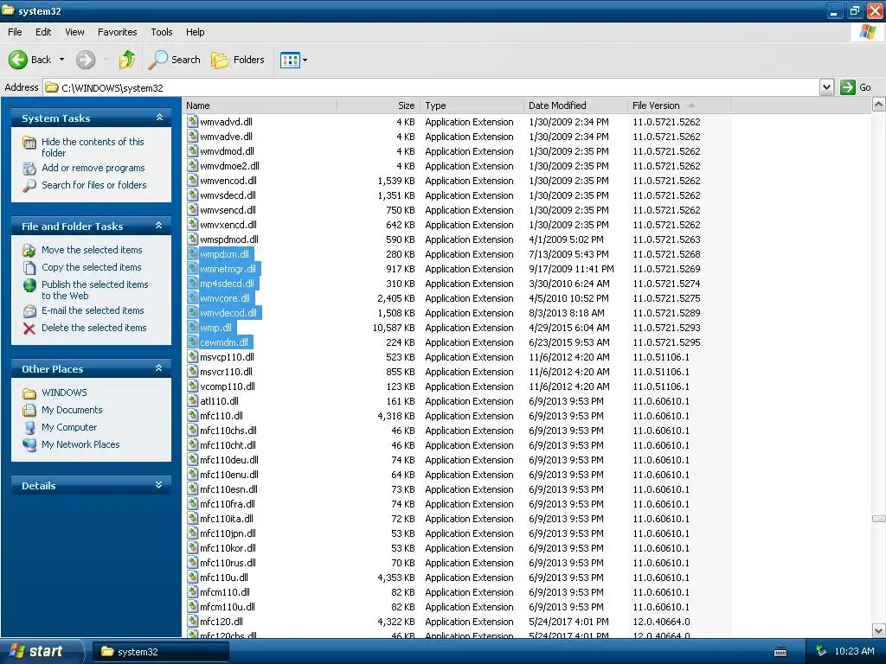
Task: Click the atl110.dll file icon
Action: tap(193, 401)
